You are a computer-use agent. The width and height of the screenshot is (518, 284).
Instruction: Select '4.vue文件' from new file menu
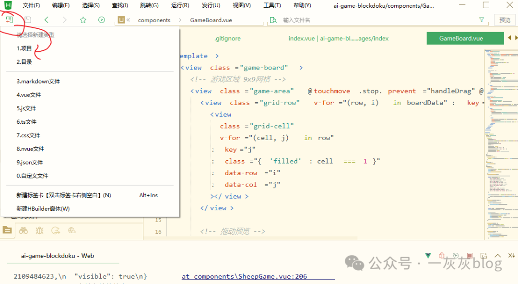click(29, 95)
